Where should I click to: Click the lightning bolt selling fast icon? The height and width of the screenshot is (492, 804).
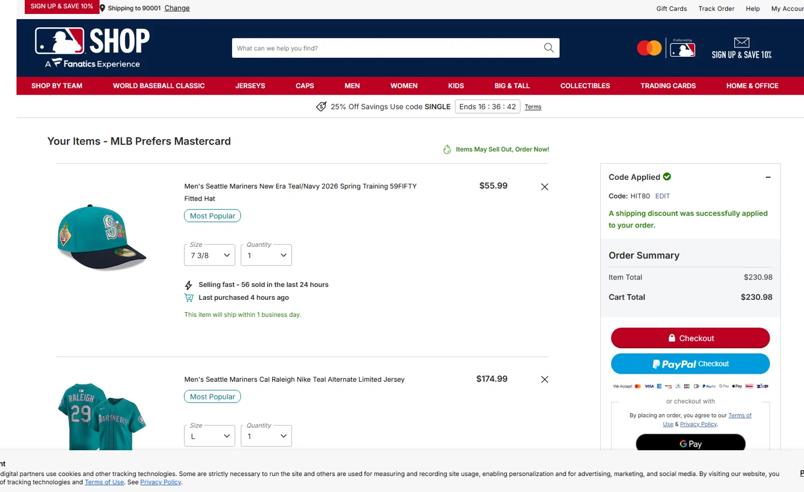point(189,285)
